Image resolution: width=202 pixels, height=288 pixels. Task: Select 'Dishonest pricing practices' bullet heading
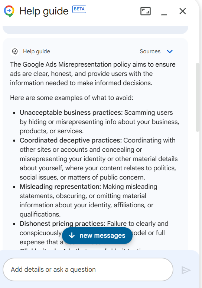click(x=62, y=224)
